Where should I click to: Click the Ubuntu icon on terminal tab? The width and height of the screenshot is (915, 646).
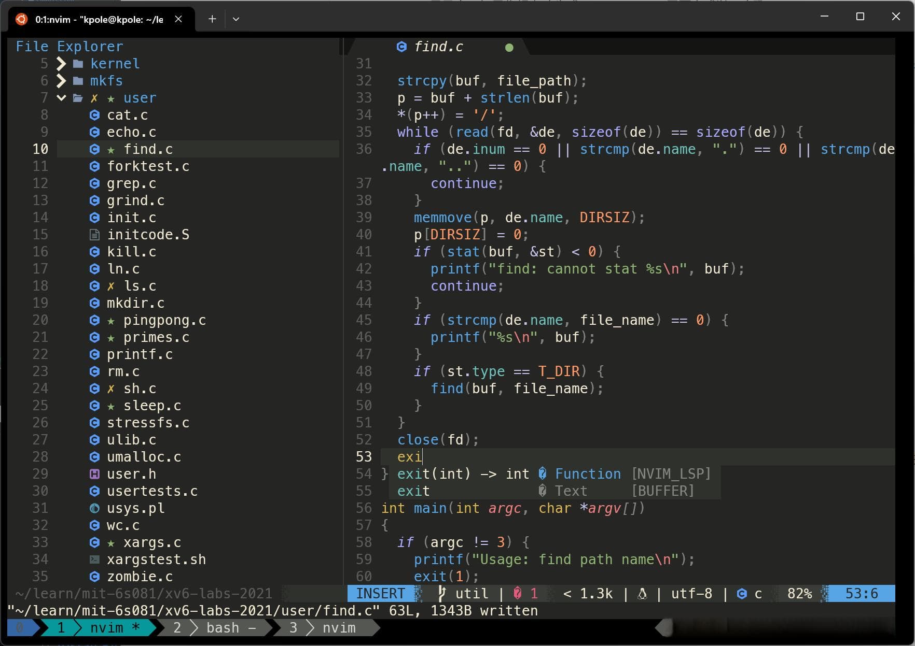coord(21,19)
